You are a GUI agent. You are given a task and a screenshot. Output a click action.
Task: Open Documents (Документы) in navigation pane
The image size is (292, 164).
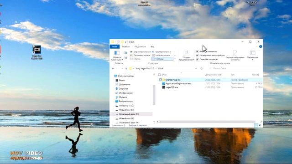pyautogui.click(x=125, y=84)
